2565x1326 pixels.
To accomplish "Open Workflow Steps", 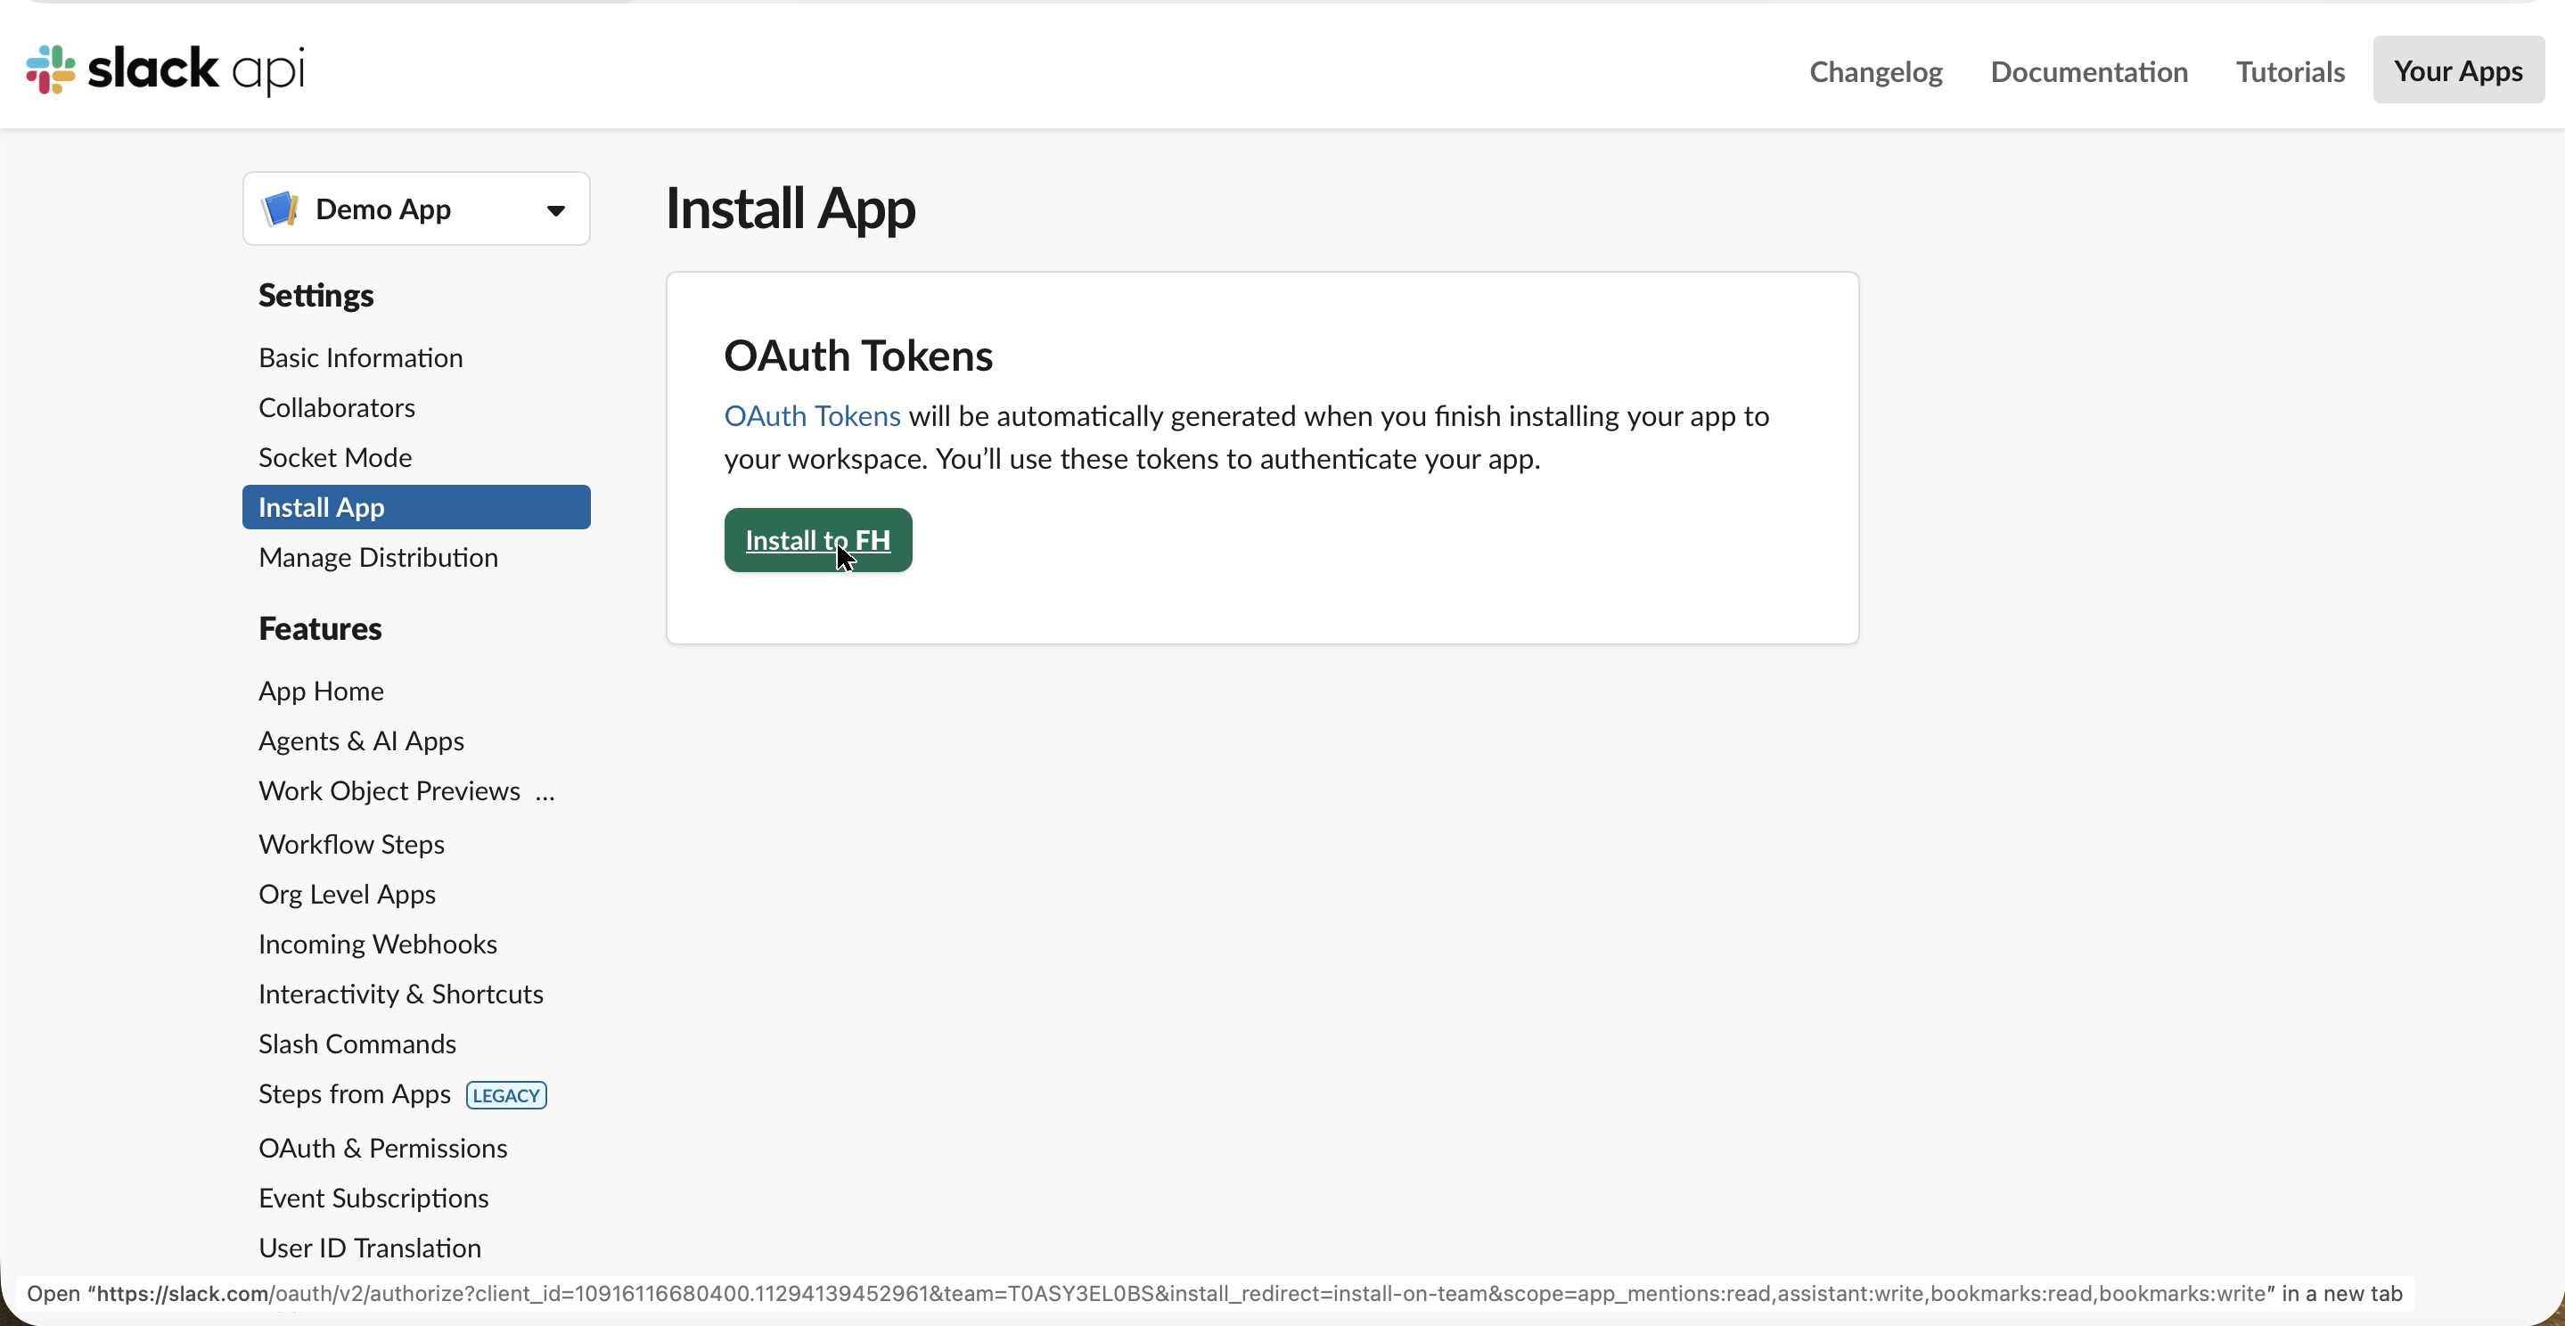I will 351,844.
